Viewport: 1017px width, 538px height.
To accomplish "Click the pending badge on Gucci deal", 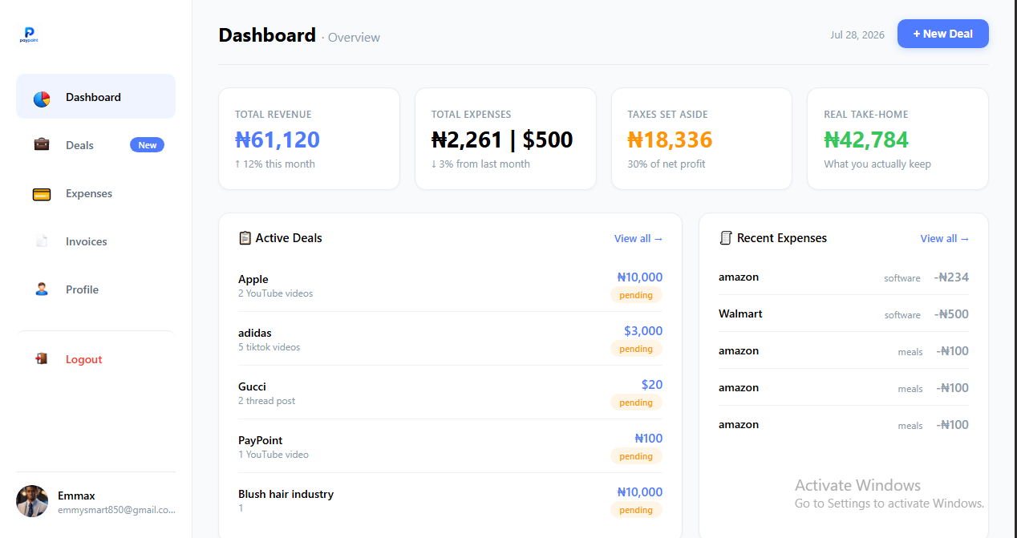I will [x=636, y=402].
